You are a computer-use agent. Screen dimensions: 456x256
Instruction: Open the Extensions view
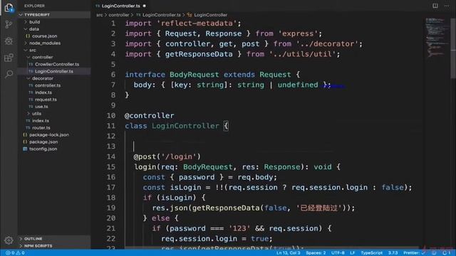click(9, 58)
